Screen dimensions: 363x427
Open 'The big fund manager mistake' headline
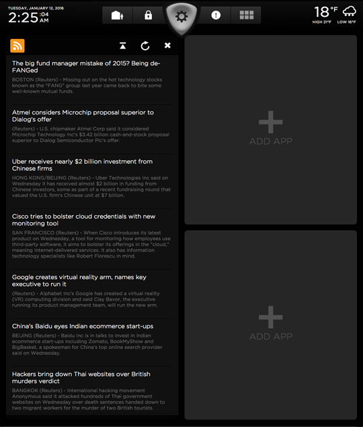[x=86, y=67]
